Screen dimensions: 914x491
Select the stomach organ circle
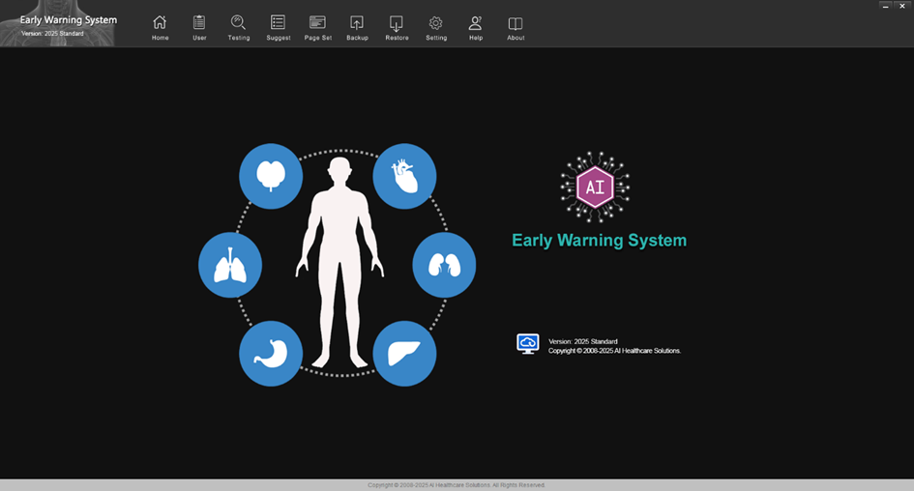[271, 354]
